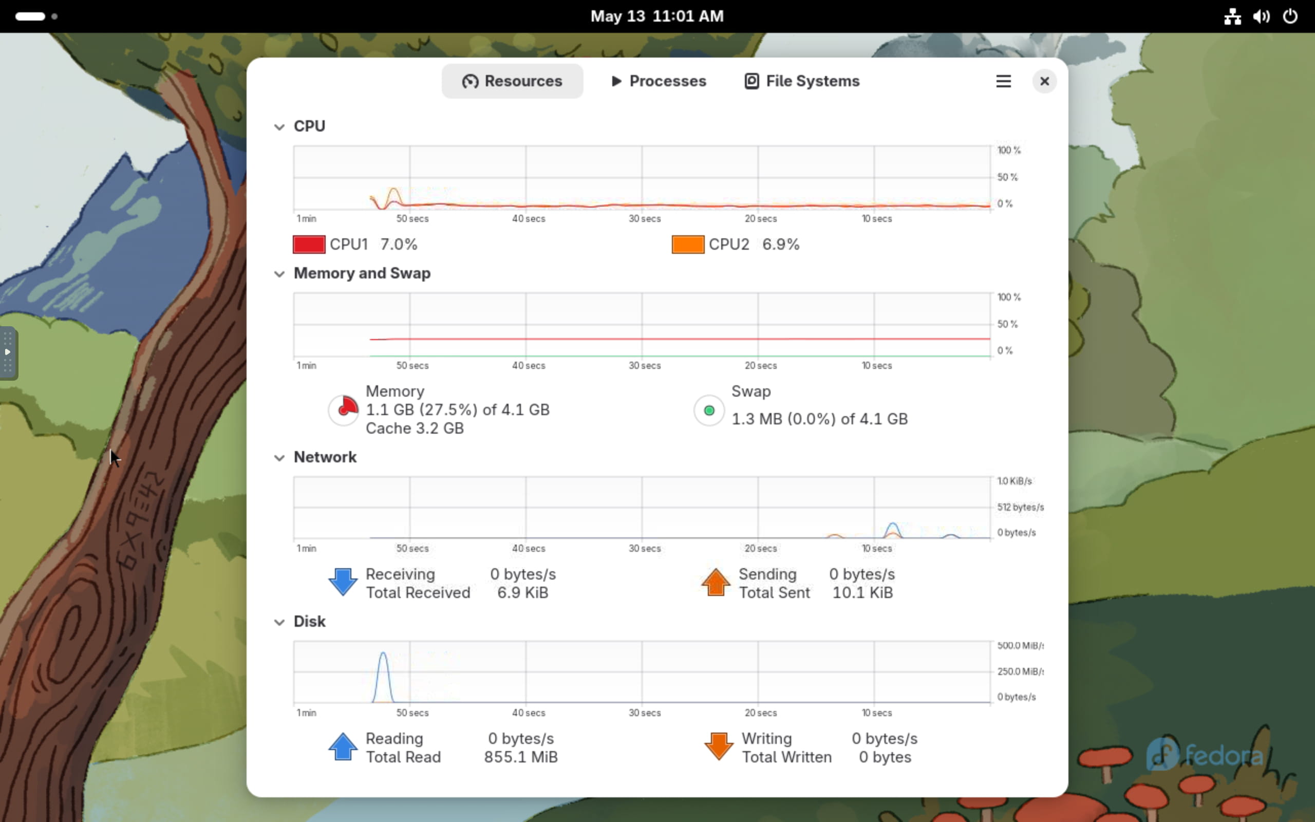Click the Memory pie color picker

(344, 410)
